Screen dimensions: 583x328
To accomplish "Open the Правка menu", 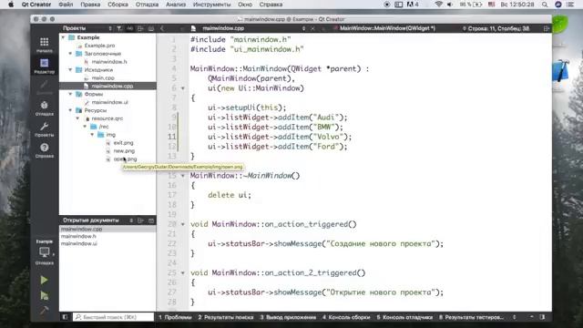I will tap(90, 5).
